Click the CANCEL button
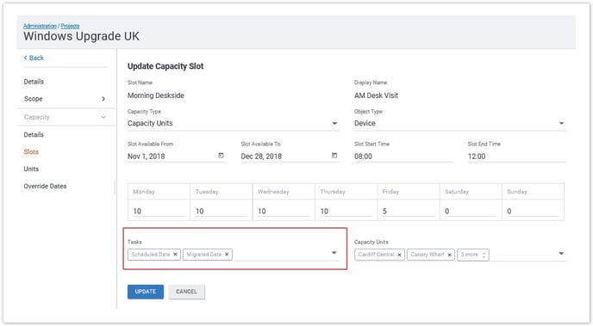The height and width of the screenshot is (326, 593). click(186, 292)
